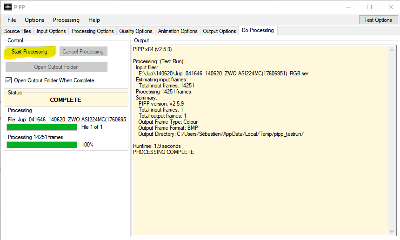The width and height of the screenshot is (400, 240).
Task: Click the File 1 of 1 progress bar
Action: pyautogui.click(x=42, y=127)
